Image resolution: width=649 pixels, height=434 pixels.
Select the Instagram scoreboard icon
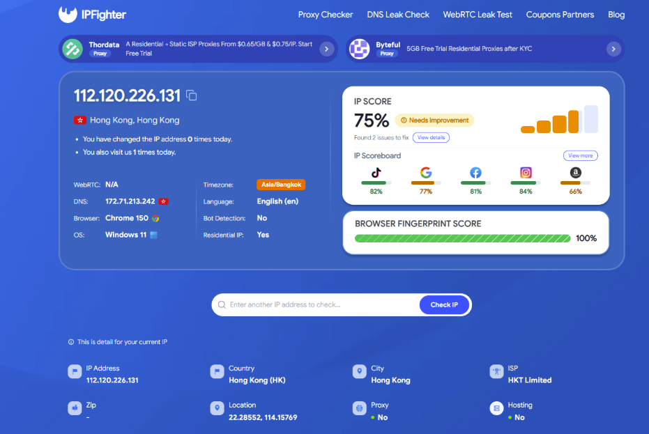(526, 173)
